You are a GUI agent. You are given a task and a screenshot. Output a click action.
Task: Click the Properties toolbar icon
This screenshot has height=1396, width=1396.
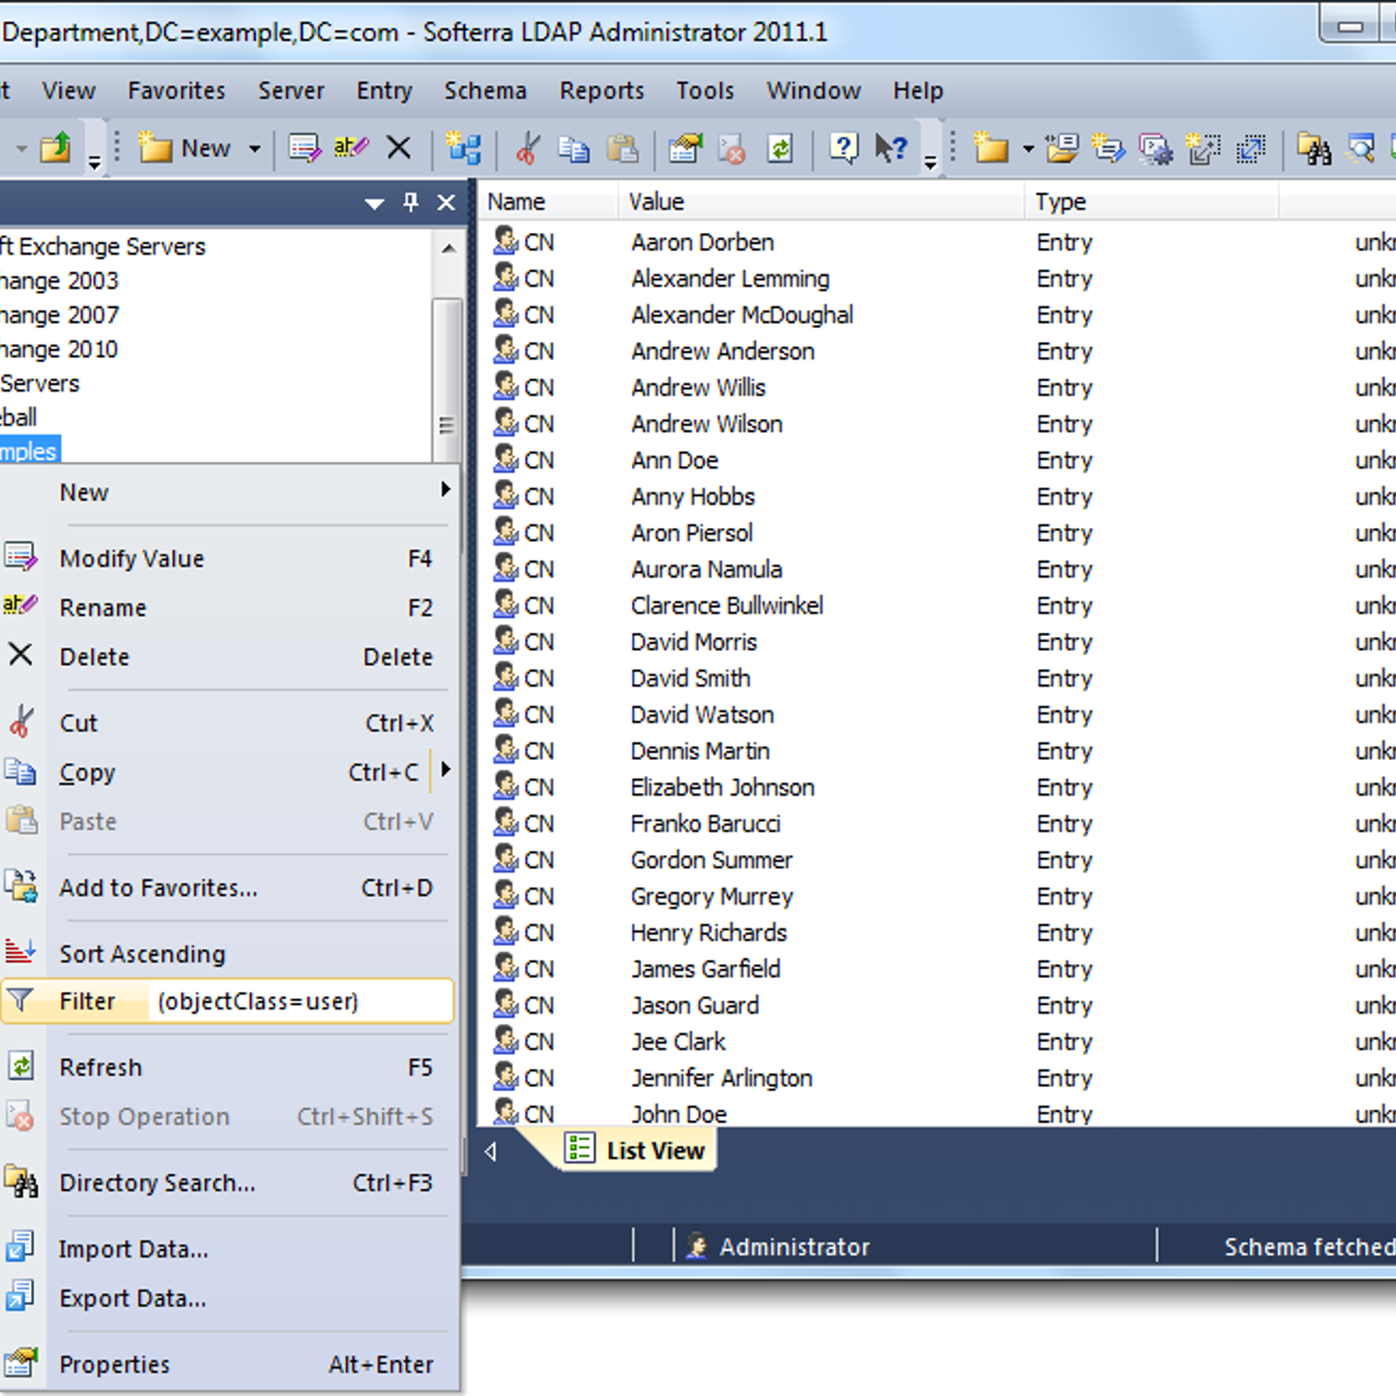pos(686,148)
